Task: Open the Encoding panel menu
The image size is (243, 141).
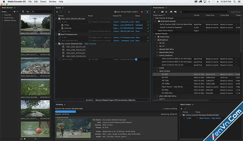Action: point(65,105)
